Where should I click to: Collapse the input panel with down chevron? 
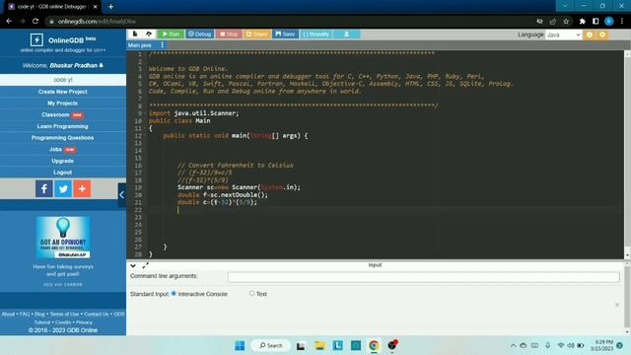coord(133,265)
